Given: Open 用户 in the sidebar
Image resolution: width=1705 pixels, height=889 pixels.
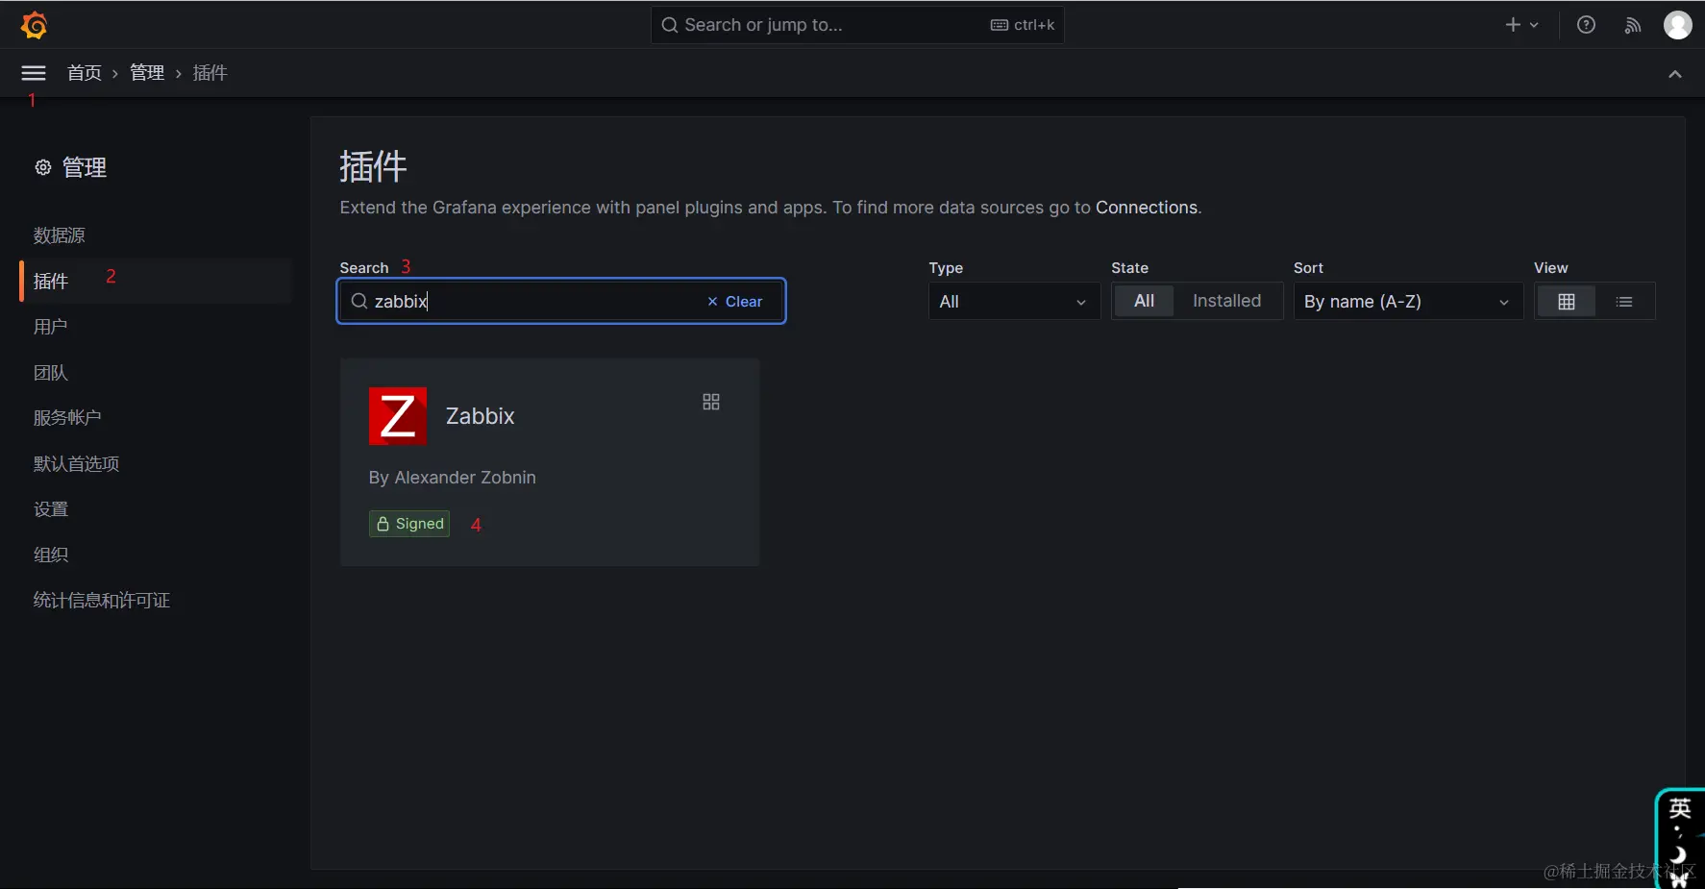Looking at the screenshot, I should pos(51,327).
